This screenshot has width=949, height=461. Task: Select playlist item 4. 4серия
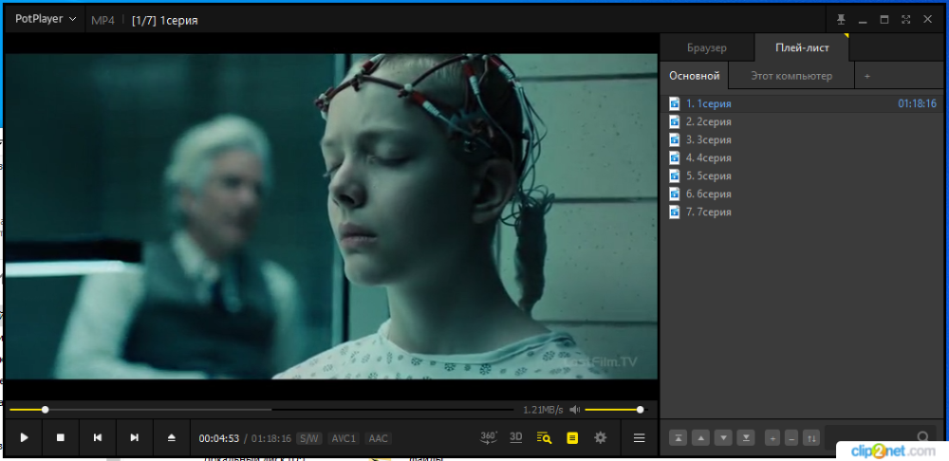(x=802, y=157)
